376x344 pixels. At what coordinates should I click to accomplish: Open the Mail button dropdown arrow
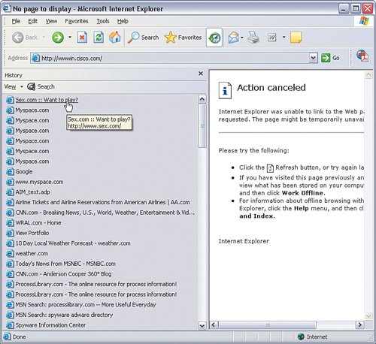(242, 38)
